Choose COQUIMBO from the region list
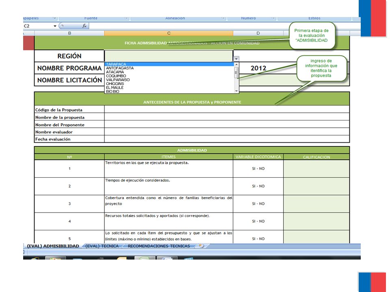This screenshot has width=390, height=292. pos(169,76)
